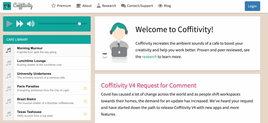Open Contact/Support from the navigation bar
The height and width of the screenshot is (123, 268).
point(137,6)
